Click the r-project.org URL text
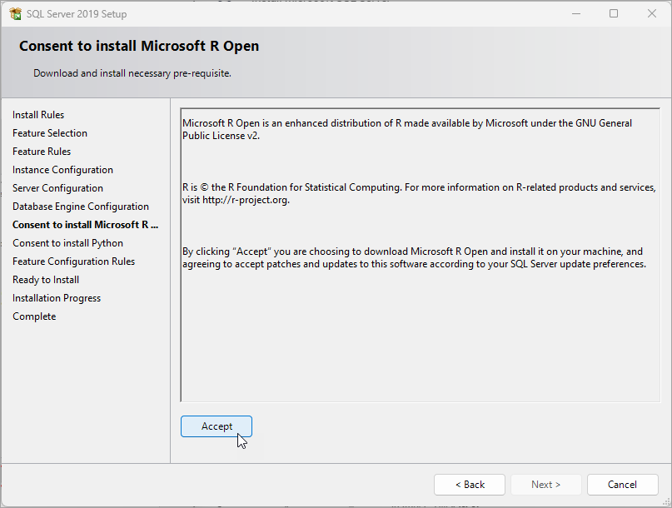672x508 pixels. [x=246, y=200]
